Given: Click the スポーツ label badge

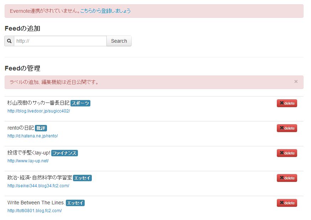Looking at the screenshot, I should [x=80, y=103].
